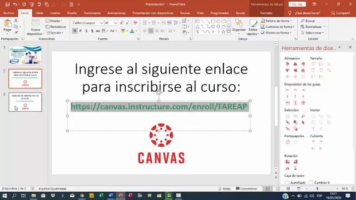This screenshot has width=356, height=200.
Task: Expand Efectos de forma menu
Action: click(x=276, y=33)
